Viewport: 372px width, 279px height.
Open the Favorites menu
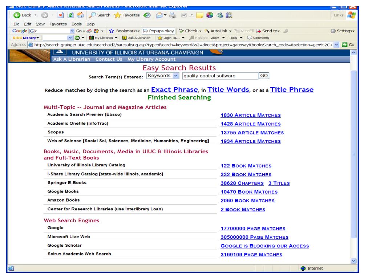coord(58,24)
